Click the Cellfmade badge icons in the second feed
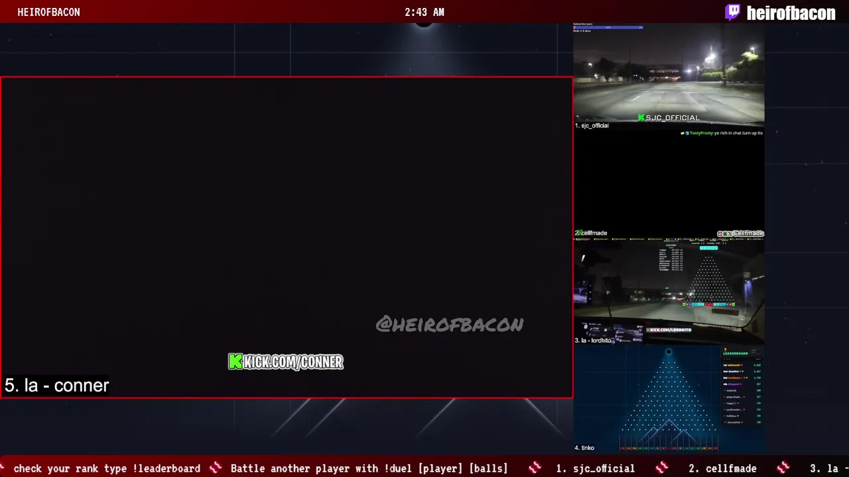The image size is (849, 477). (x=724, y=234)
